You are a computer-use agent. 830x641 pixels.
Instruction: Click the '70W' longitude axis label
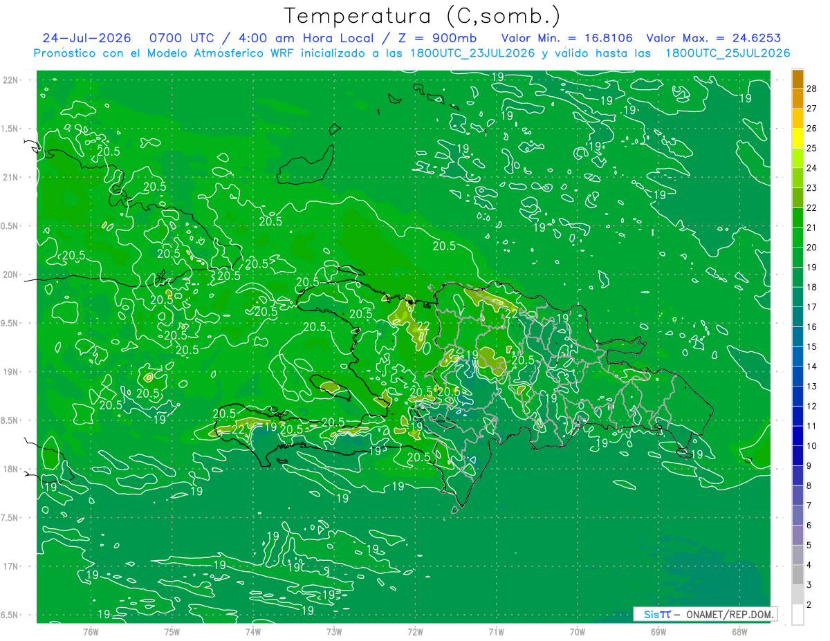pos(577,632)
